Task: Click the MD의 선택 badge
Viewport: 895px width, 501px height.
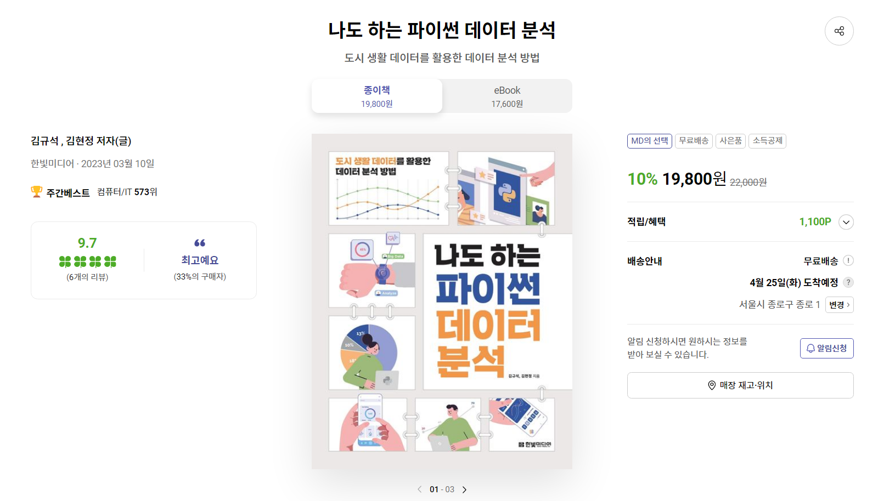Action: pyautogui.click(x=650, y=141)
